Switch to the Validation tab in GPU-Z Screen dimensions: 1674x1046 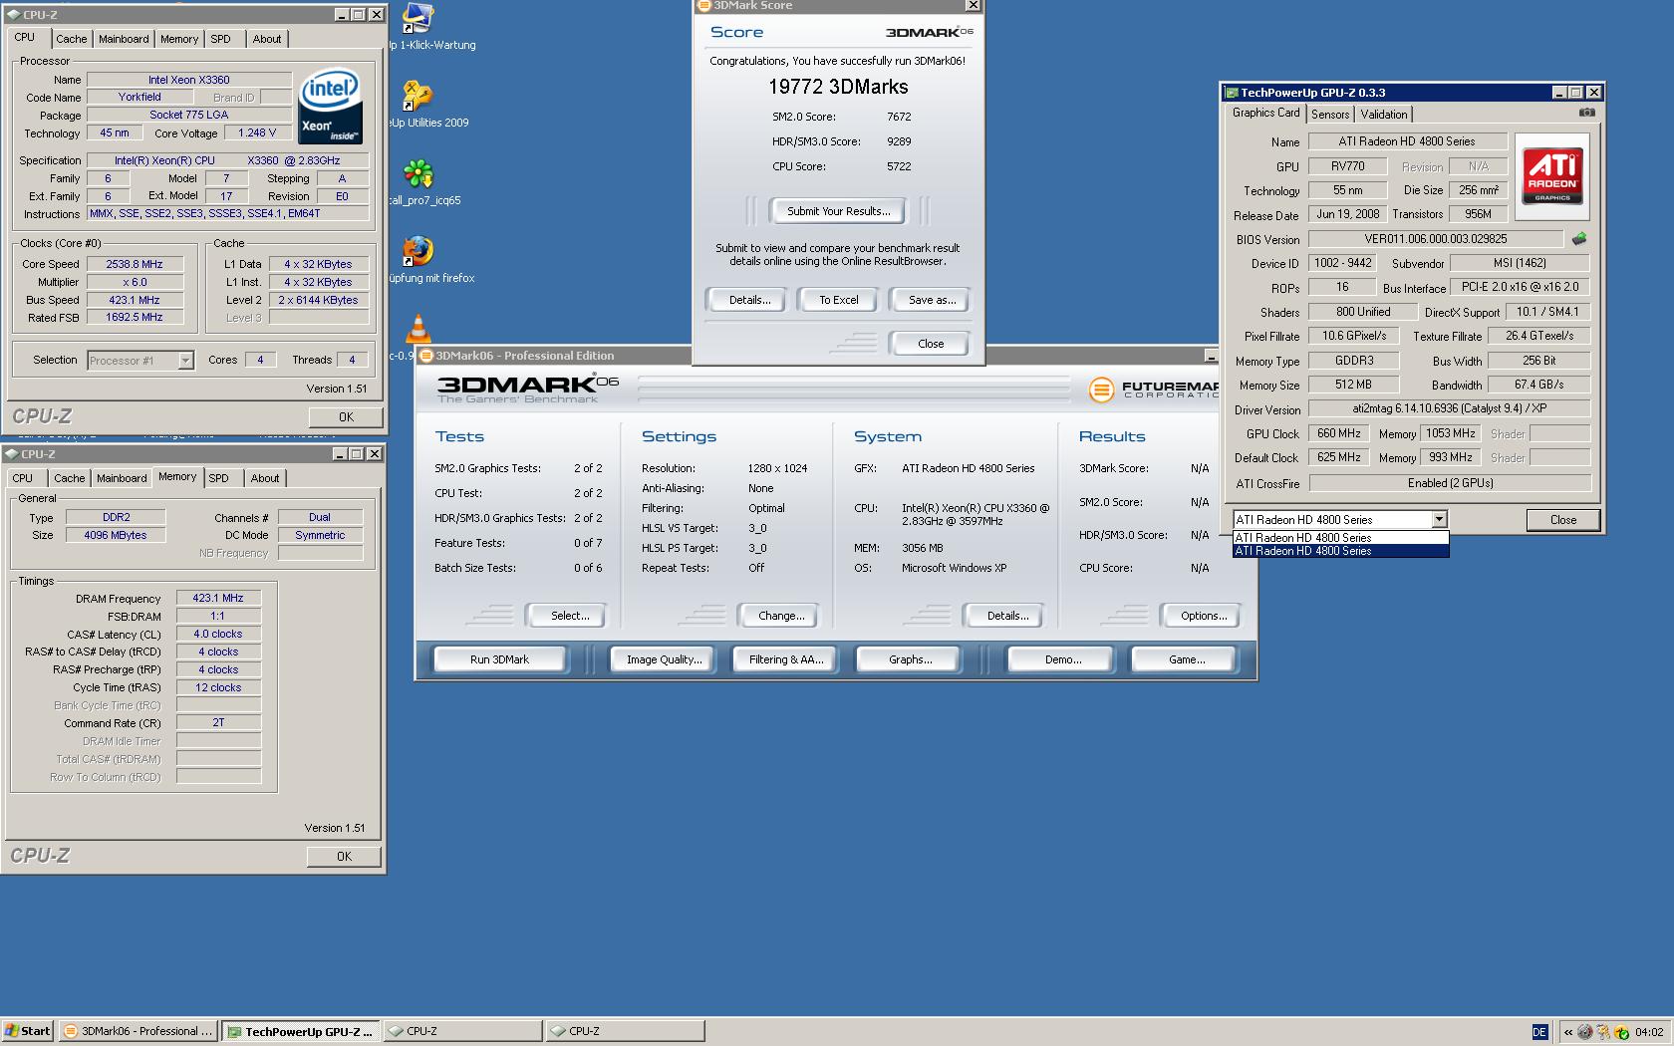[1384, 115]
